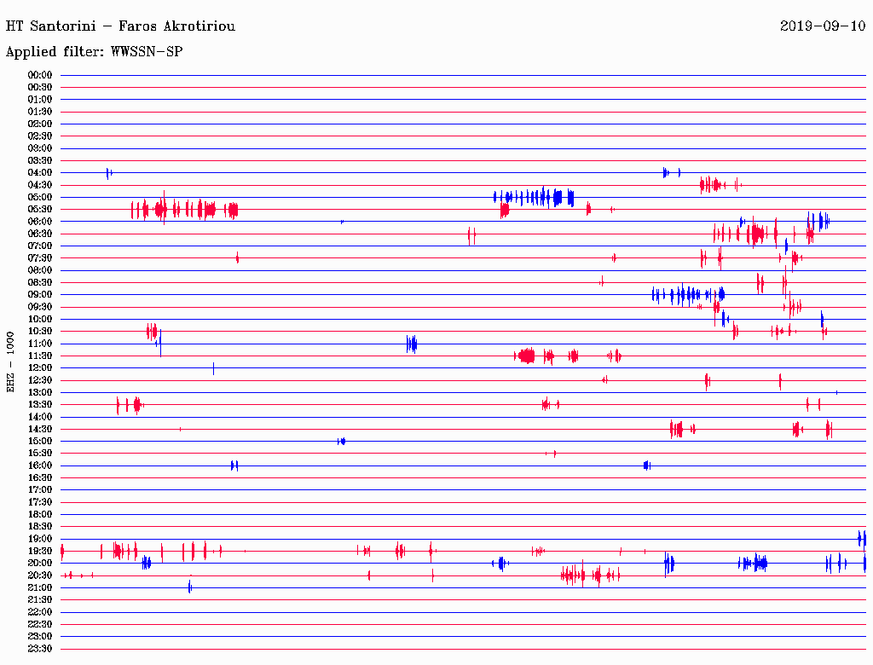Click the red event cluster on the 04:30 trace
873x665 pixels.
[x=720, y=184]
